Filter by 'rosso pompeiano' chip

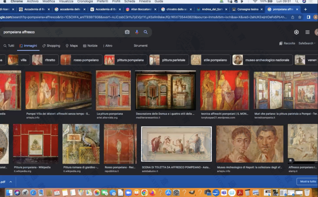click(81, 60)
